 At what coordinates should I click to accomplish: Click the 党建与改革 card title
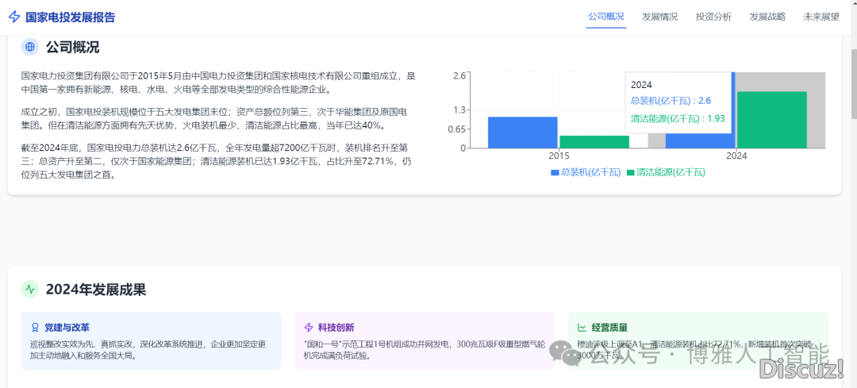point(67,328)
